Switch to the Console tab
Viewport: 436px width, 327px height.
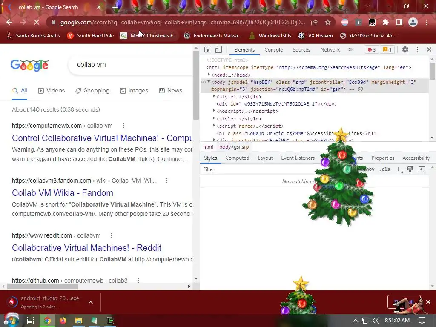coord(274,50)
